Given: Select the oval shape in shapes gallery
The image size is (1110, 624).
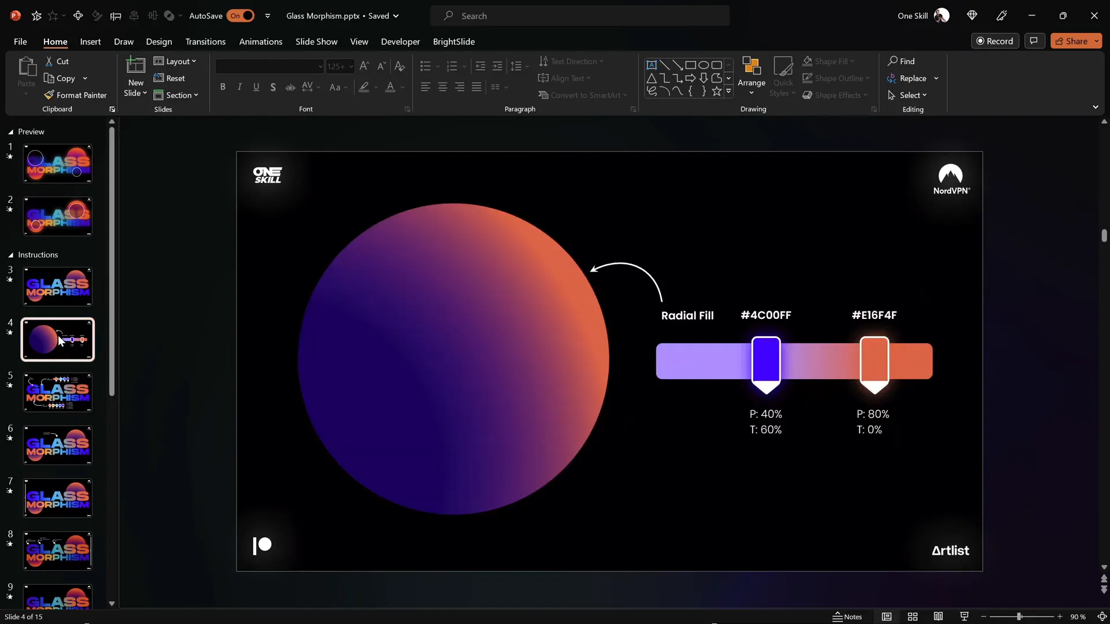Looking at the screenshot, I should 704,65.
